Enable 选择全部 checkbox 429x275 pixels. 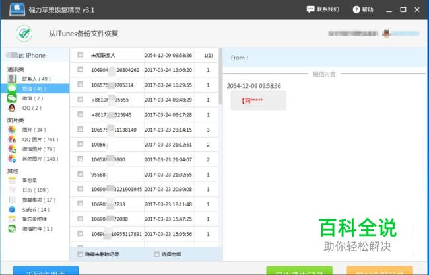click(156, 255)
